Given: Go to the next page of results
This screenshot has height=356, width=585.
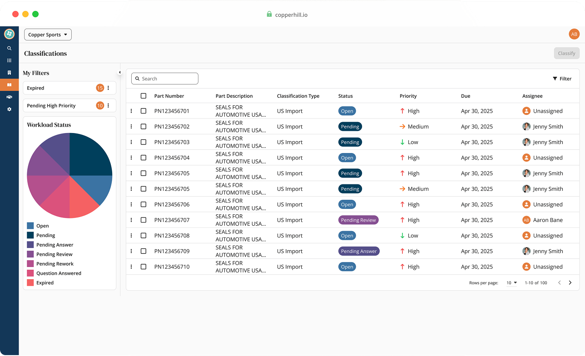Looking at the screenshot, I should (x=570, y=282).
